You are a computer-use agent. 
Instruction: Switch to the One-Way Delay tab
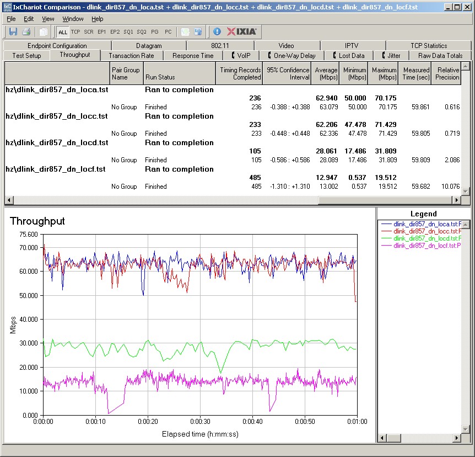coord(292,56)
